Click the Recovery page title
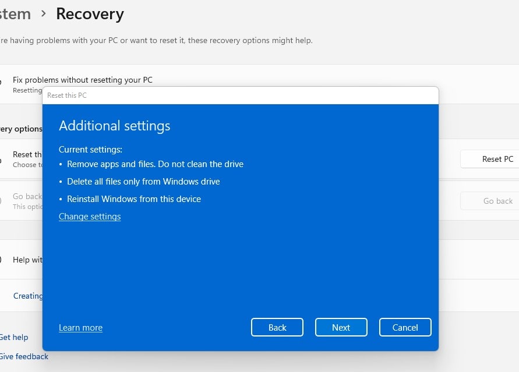 pos(90,14)
